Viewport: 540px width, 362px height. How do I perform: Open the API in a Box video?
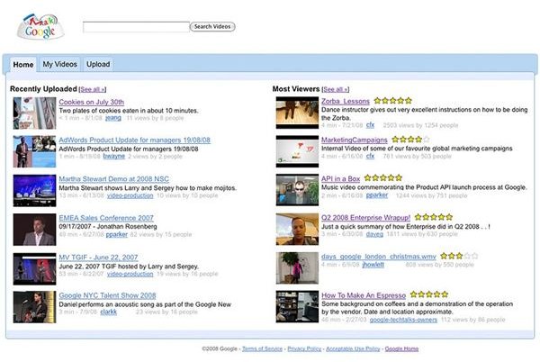click(x=340, y=179)
